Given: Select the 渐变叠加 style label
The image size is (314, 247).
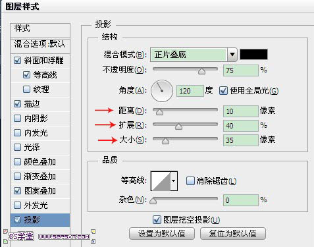Looking at the screenshot, I should [39, 177].
